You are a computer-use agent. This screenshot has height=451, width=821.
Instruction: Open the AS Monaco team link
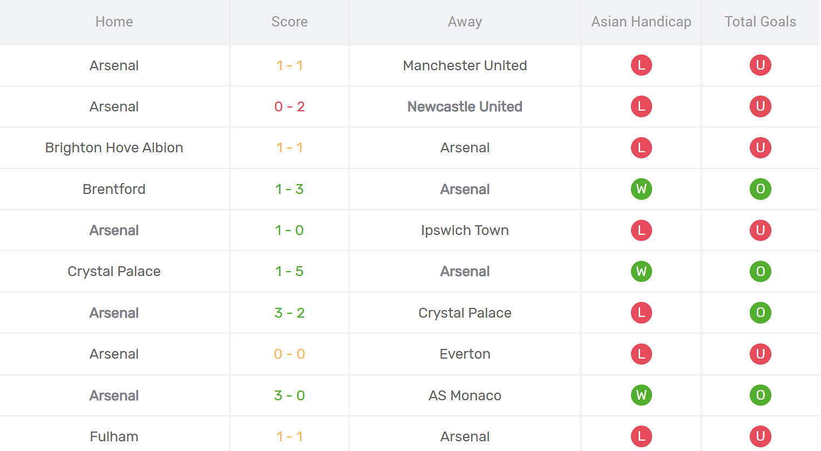pos(465,395)
